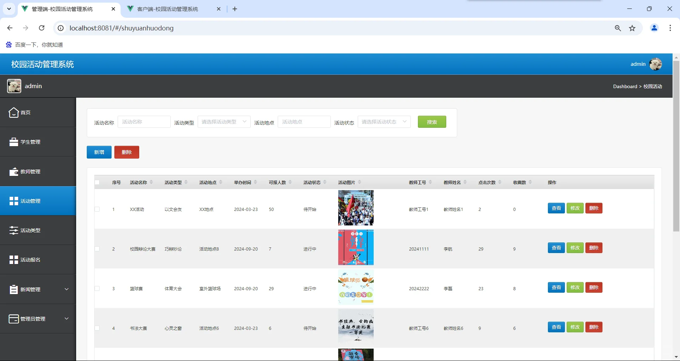Open the browser zoom magnifier icon
Viewport: 680px width, 361px height.
(x=618, y=28)
